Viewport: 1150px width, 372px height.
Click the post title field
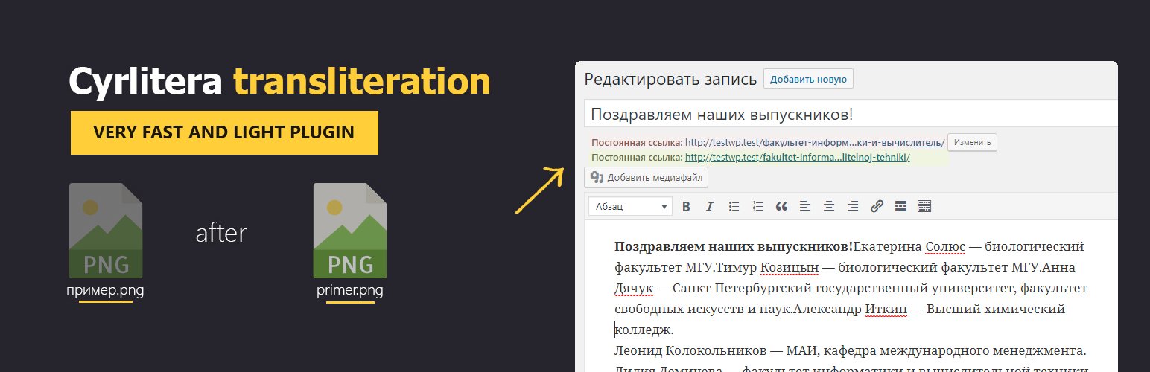[x=851, y=114]
